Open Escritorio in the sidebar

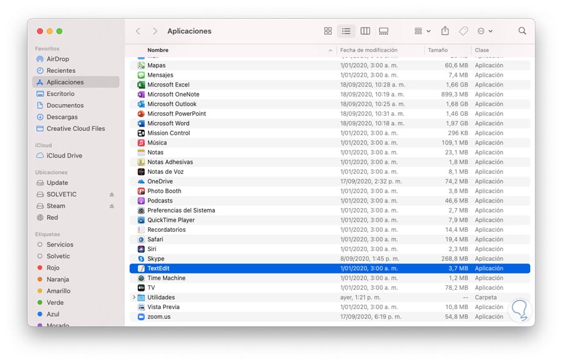(76, 93)
